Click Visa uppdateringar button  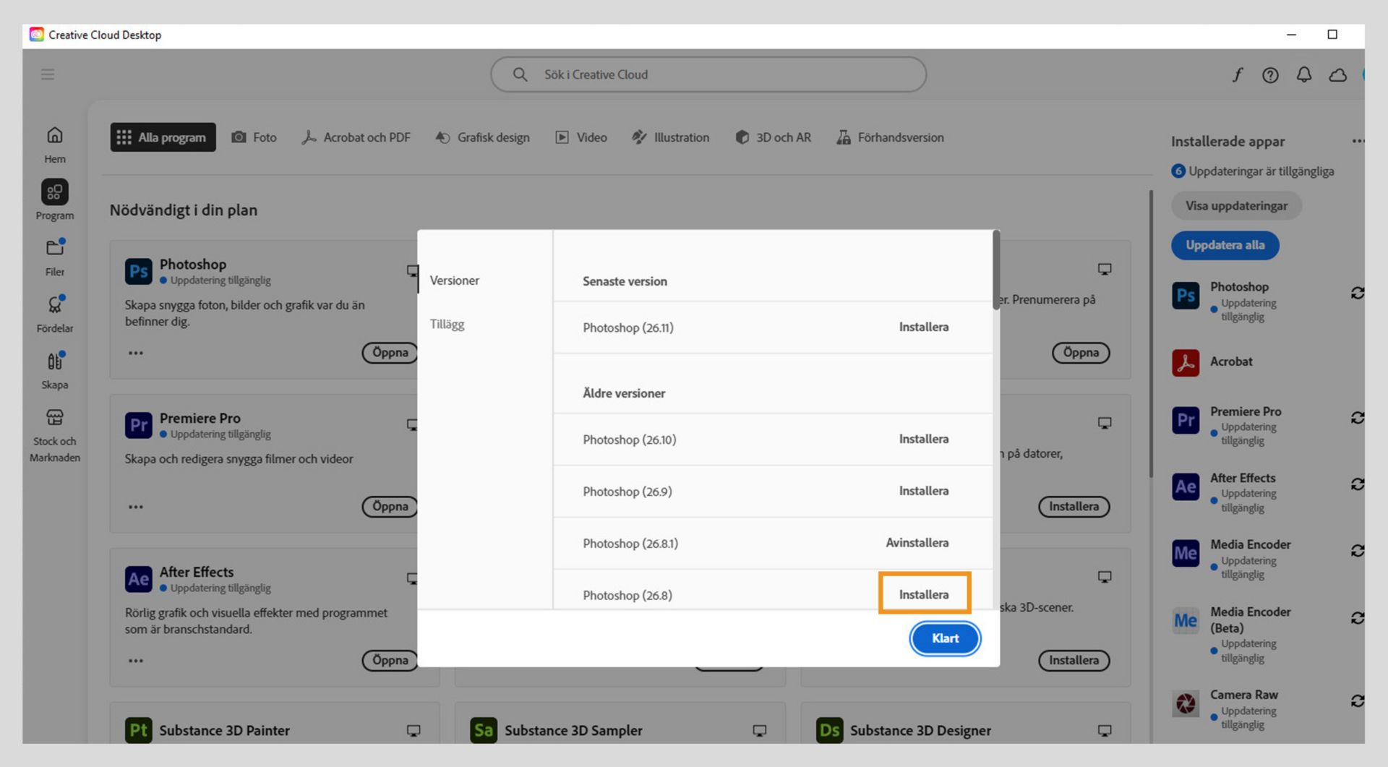tap(1236, 206)
